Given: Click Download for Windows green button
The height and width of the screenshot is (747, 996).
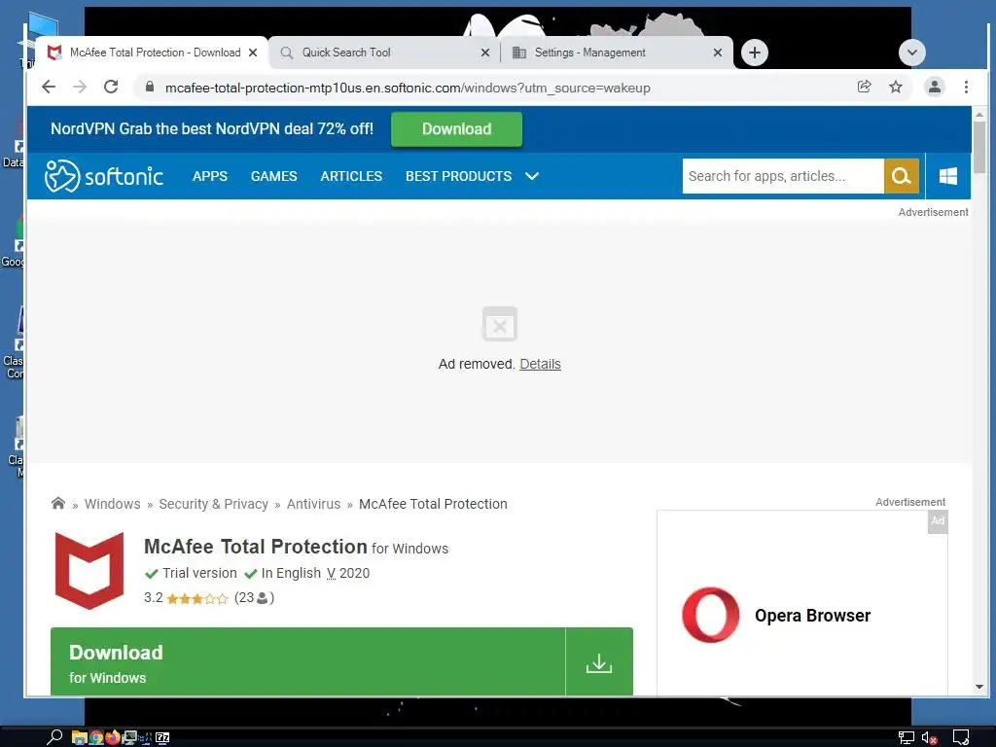Looking at the screenshot, I should (x=307, y=661).
